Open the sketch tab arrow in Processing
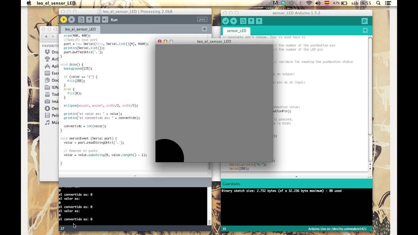The width and height of the screenshot is (418, 235). tap(204, 29)
